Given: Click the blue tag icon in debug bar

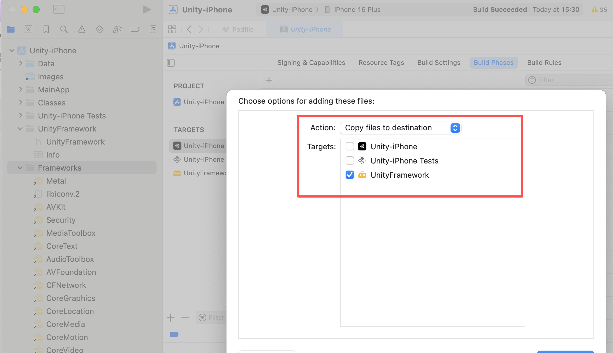Looking at the screenshot, I should [174, 334].
